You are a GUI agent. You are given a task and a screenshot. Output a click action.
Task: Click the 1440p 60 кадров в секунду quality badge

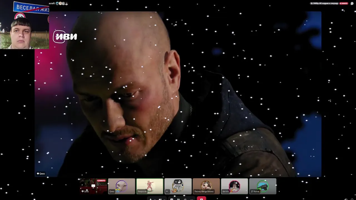click(324, 3)
